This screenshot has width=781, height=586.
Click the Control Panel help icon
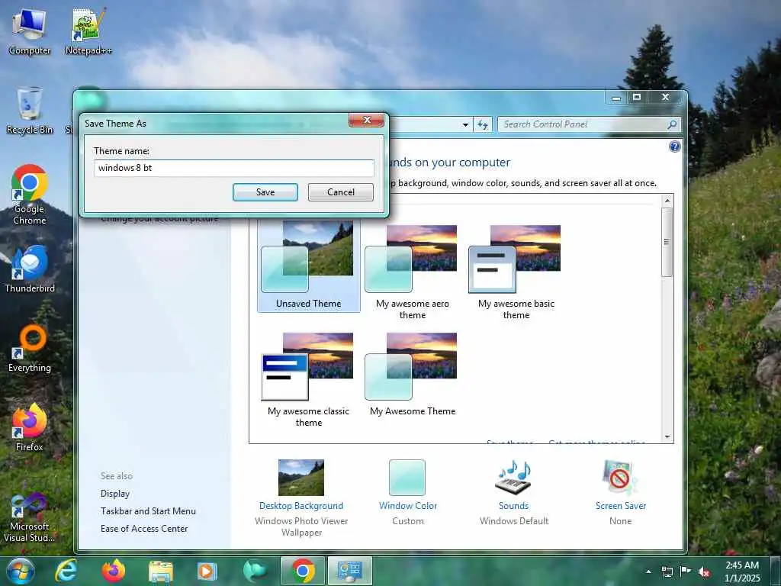[x=675, y=146]
